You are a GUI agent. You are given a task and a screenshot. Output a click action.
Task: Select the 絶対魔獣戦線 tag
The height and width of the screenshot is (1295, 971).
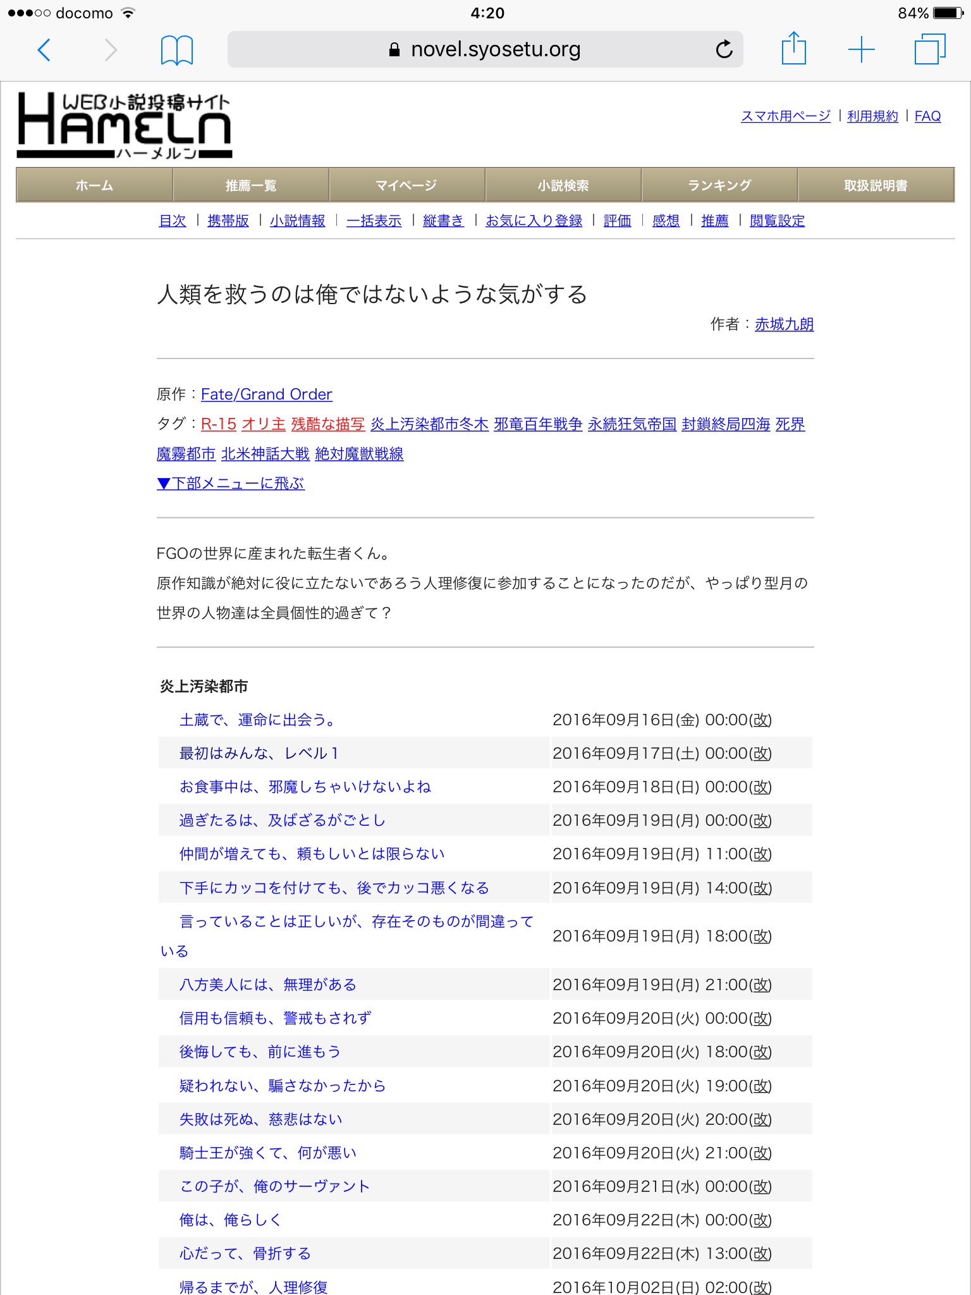click(359, 454)
